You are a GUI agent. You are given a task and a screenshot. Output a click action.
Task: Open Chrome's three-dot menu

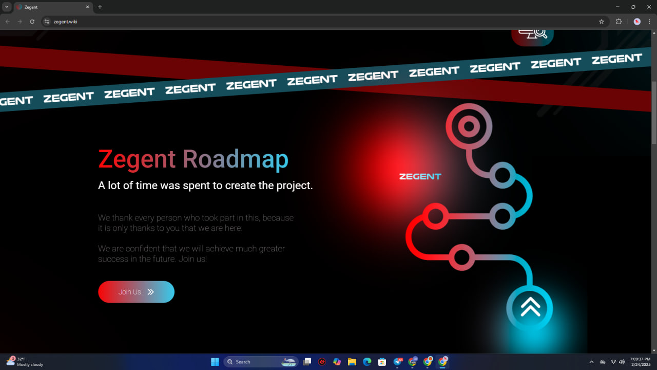tap(649, 22)
